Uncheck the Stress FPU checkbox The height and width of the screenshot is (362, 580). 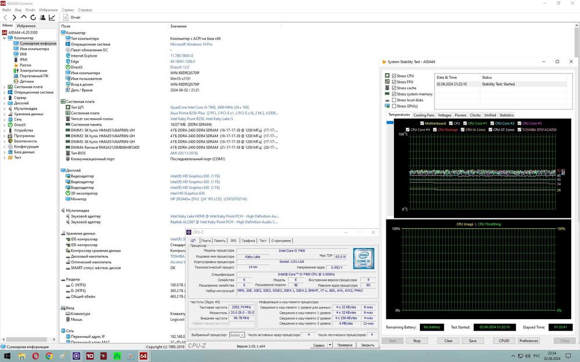coord(394,82)
